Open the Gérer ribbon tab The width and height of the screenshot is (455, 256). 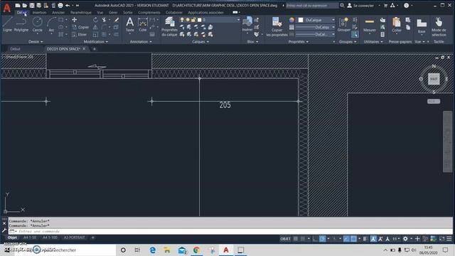tap(113, 13)
